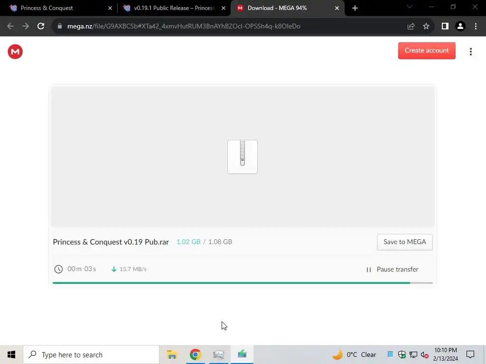The width and height of the screenshot is (486, 364).
Task: Click the Princess & Conquest v0.19 Pub.rar filename
Action: pos(111,242)
